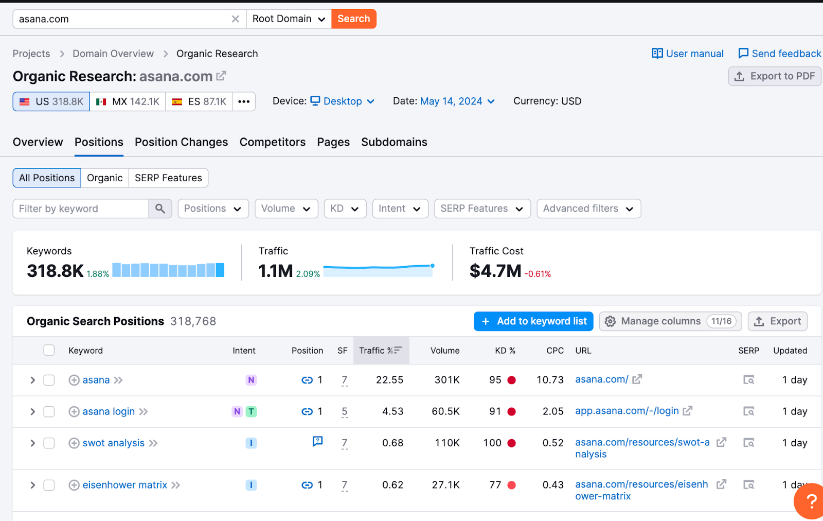Click the table Export button

(778, 321)
